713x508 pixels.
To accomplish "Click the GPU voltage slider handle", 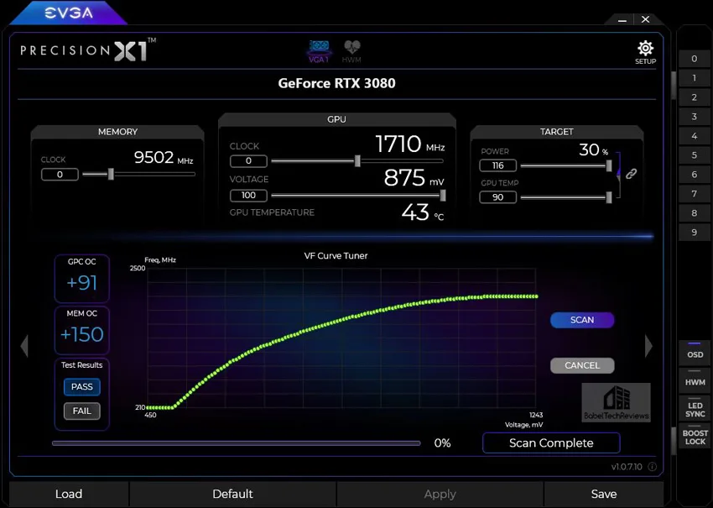I will pyautogui.click(x=443, y=196).
